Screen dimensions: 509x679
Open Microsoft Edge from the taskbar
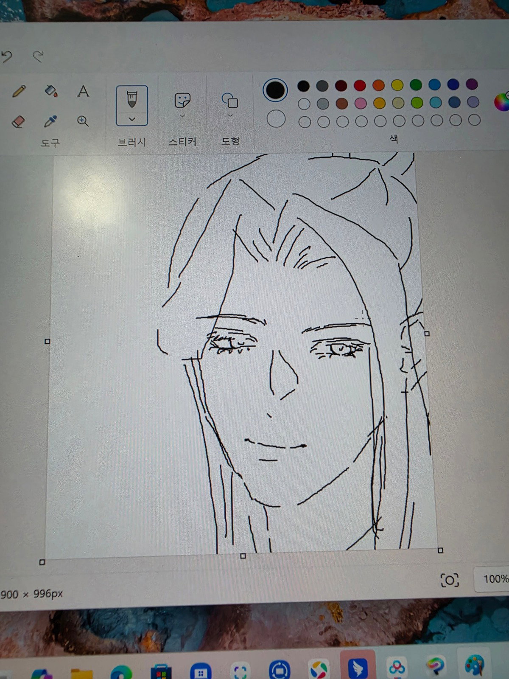(x=121, y=672)
